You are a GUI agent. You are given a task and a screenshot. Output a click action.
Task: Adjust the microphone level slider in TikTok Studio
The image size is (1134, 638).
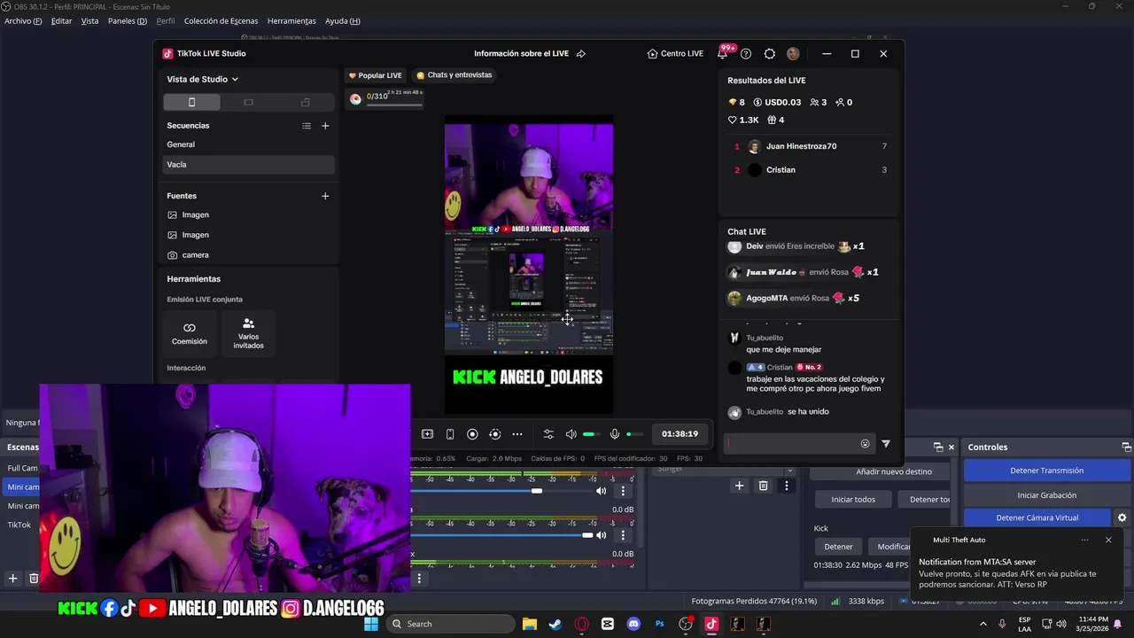[x=634, y=434]
